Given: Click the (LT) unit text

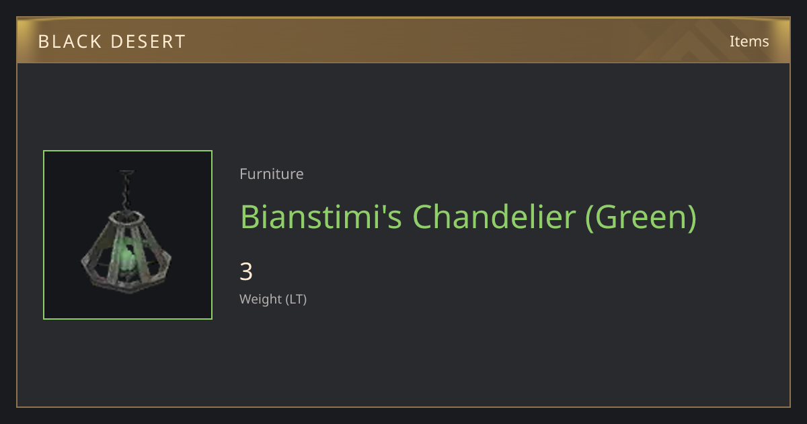Looking at the screenshot, I should tap(297, 299).
